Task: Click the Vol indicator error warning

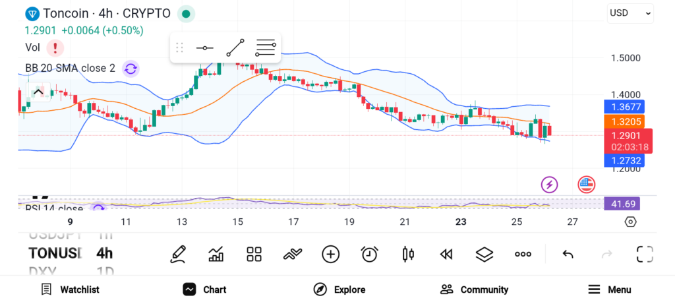Action: point(55,47)
